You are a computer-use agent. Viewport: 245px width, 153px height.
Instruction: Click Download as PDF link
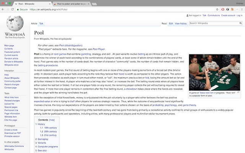click(x=13, y=133)
